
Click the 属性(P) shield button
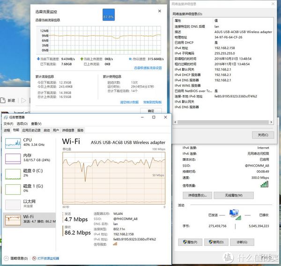pyautogui.click(x=190, y=242)
